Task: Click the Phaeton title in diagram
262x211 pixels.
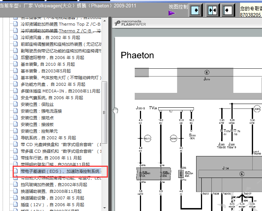Action: pos(137,55)
